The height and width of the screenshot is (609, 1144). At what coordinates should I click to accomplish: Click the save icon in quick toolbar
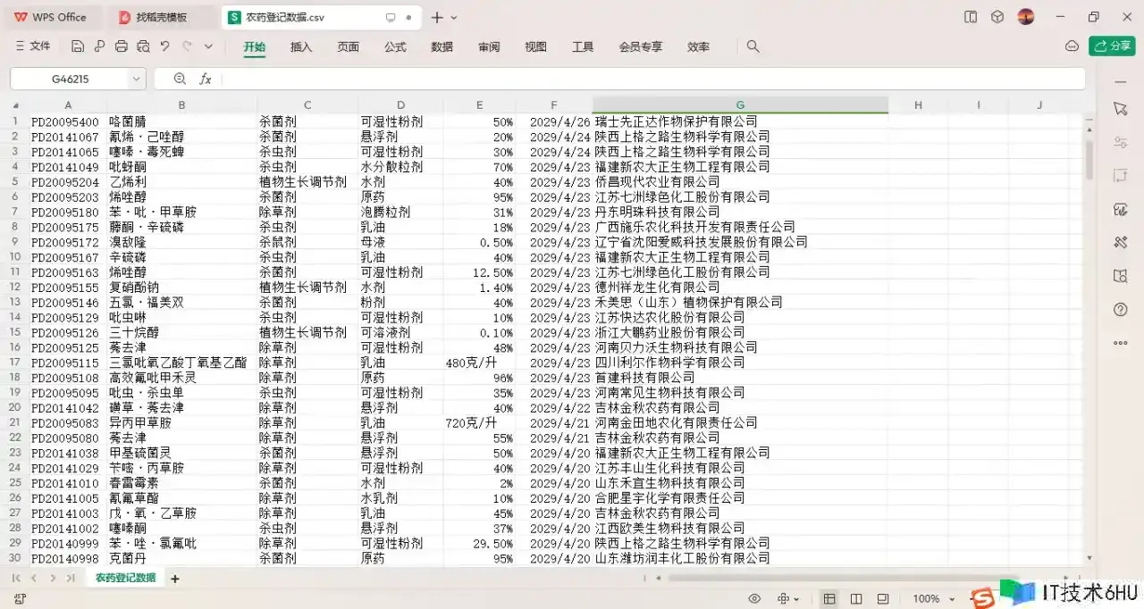(78, 46)
